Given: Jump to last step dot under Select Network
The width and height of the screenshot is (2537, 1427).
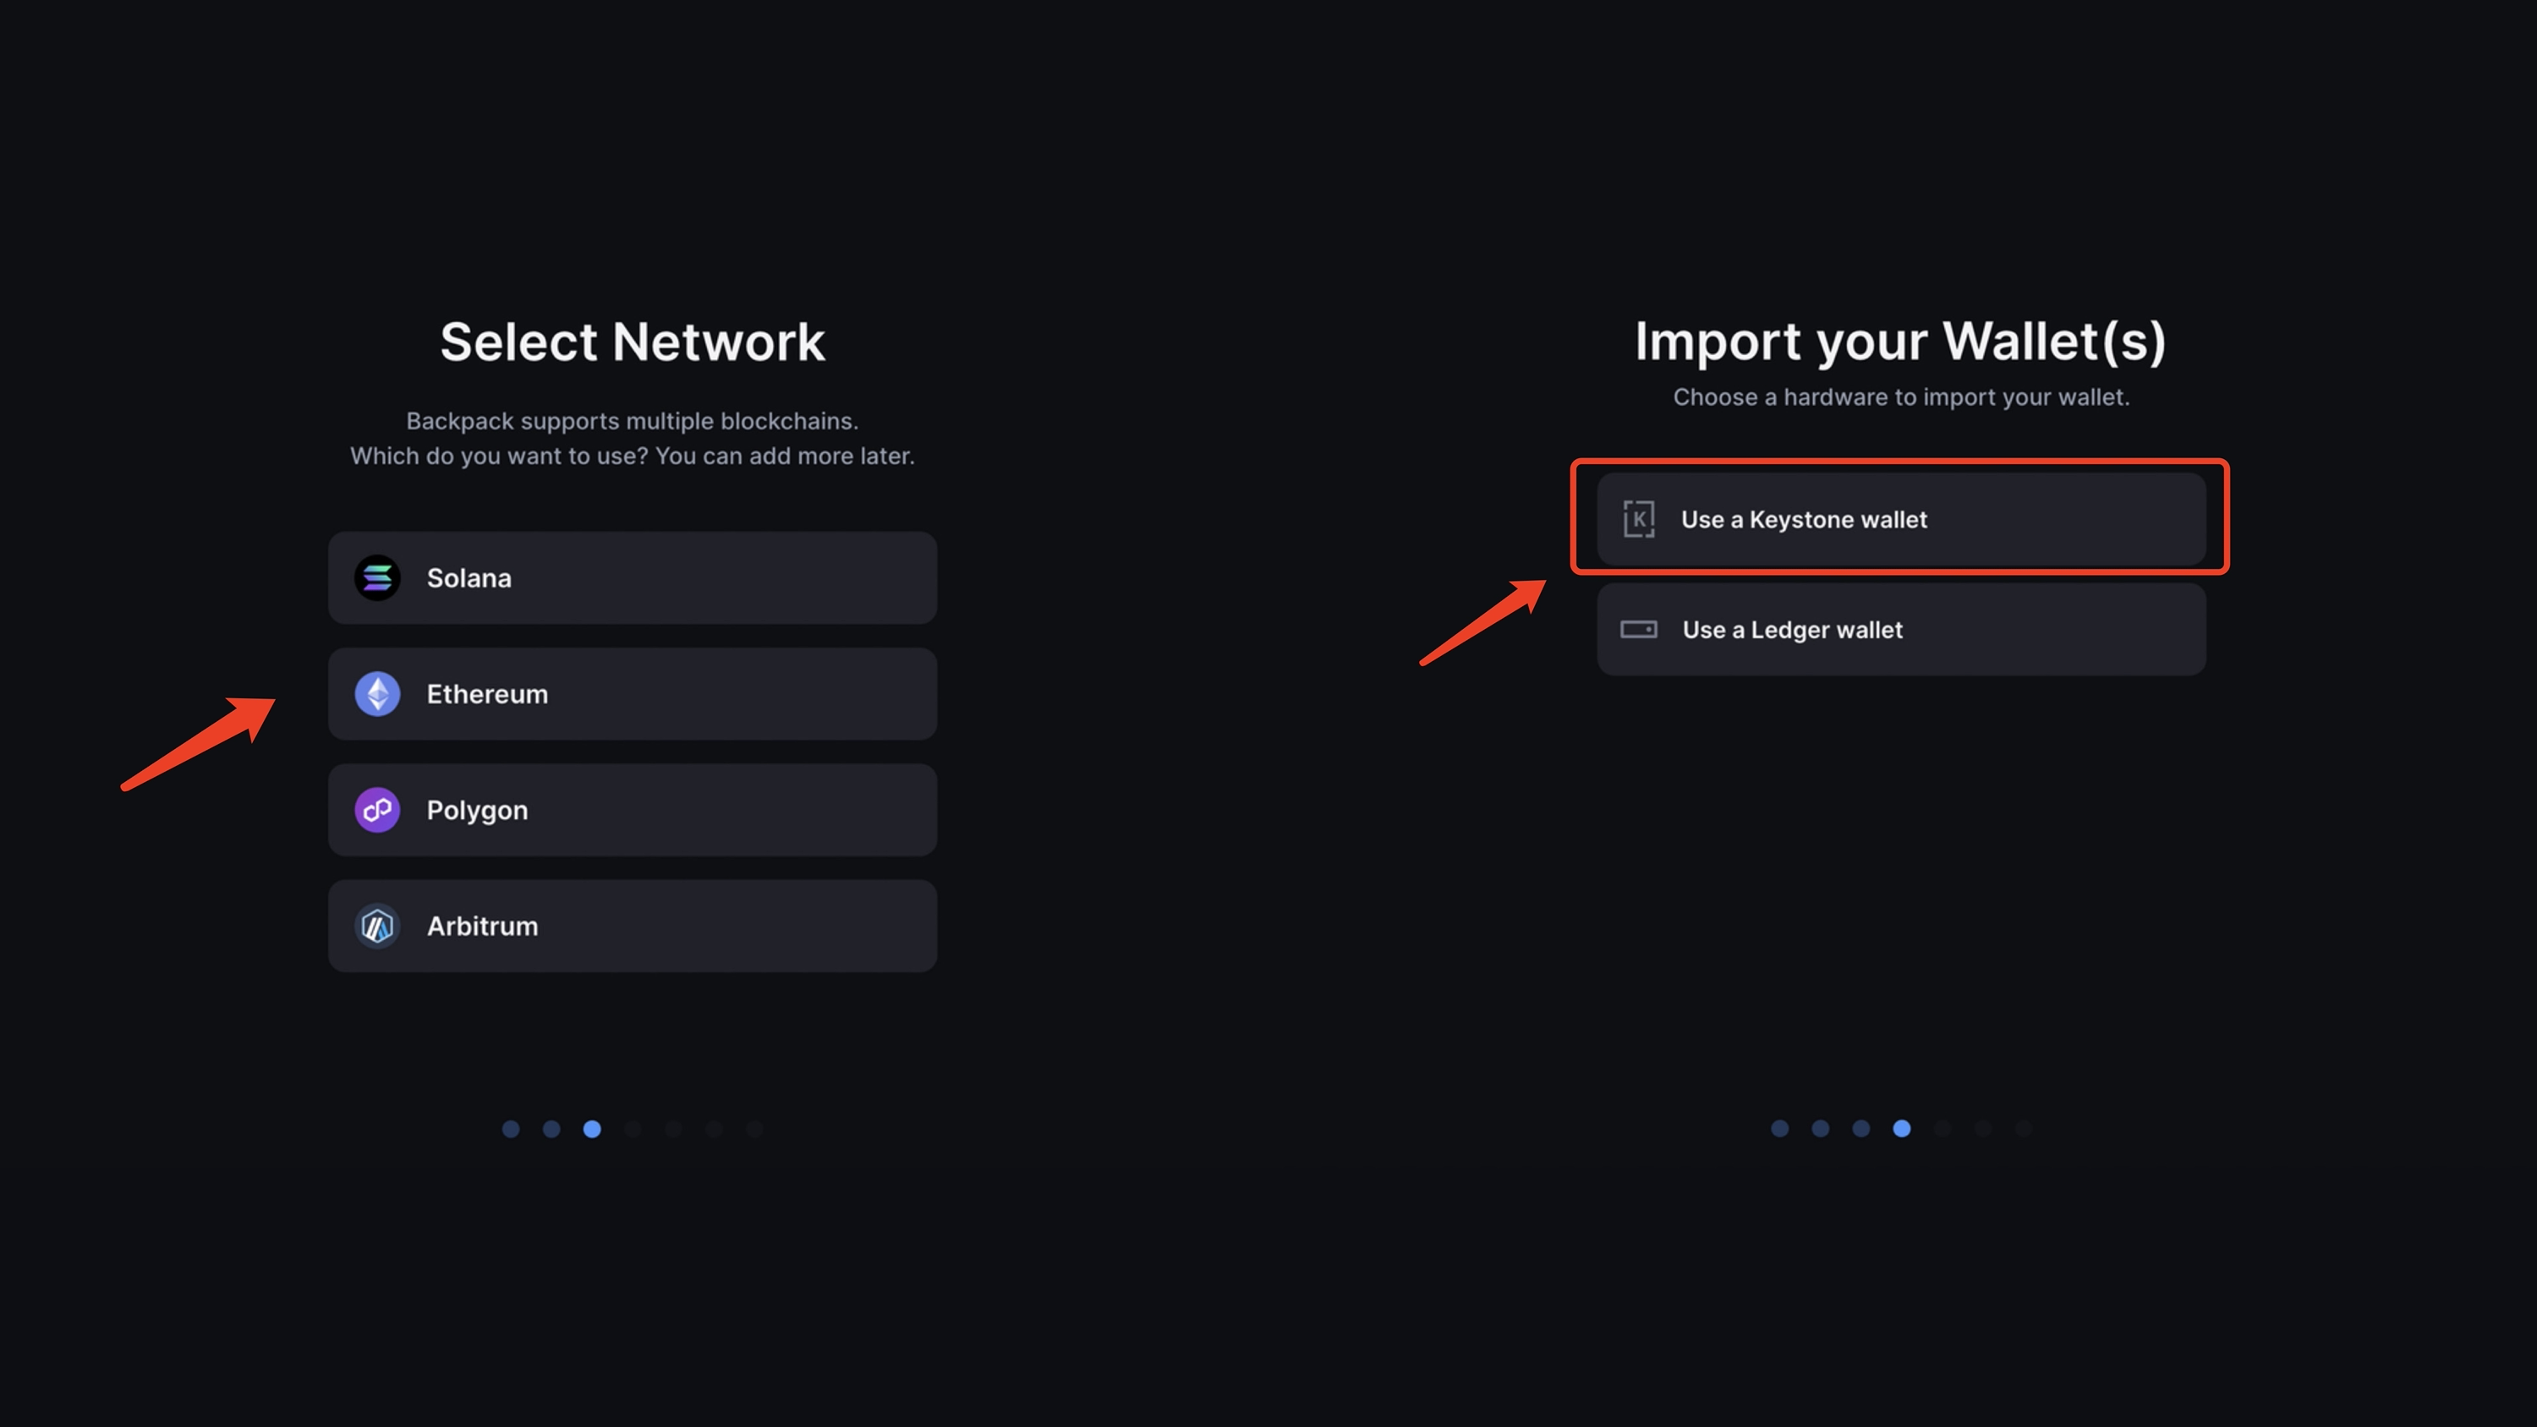Looking at the screenshot, I should point(754,1129).
